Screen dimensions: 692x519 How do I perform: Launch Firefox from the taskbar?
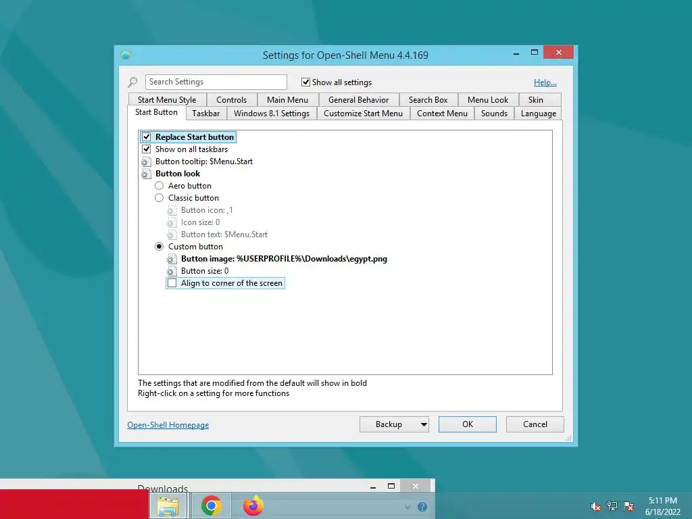pyautogui.click(x=253, y=505)
